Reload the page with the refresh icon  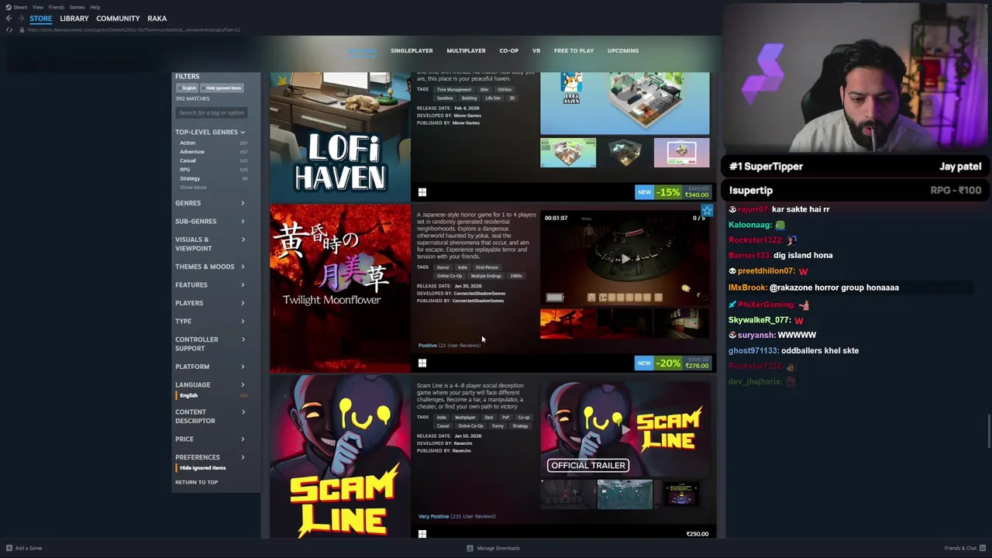click(x=9, y=29)
